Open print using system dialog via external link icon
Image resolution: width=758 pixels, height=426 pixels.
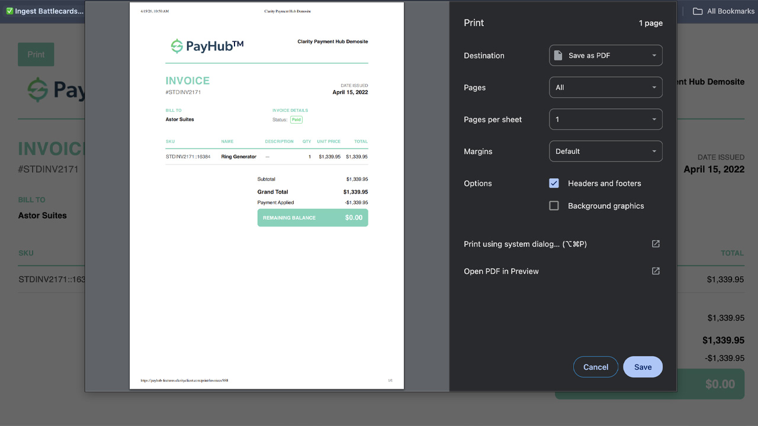tap(656, 244)
